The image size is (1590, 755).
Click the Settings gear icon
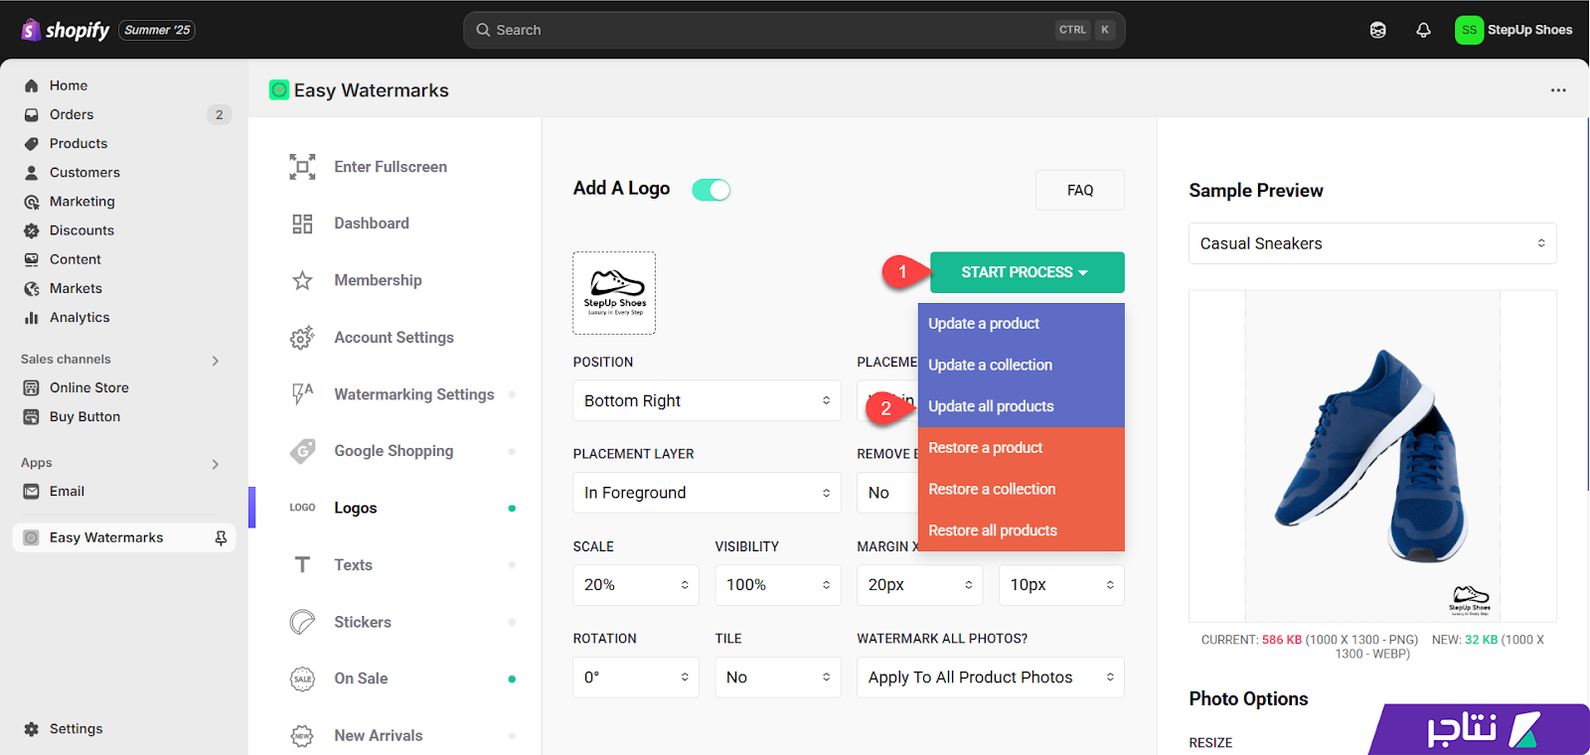pyautogui.click(x=32, y=729)
